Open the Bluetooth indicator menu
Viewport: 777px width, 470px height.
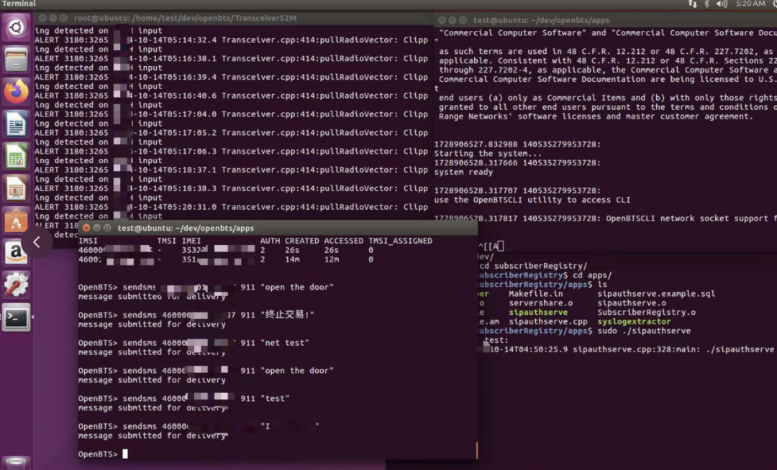point(706,4)
